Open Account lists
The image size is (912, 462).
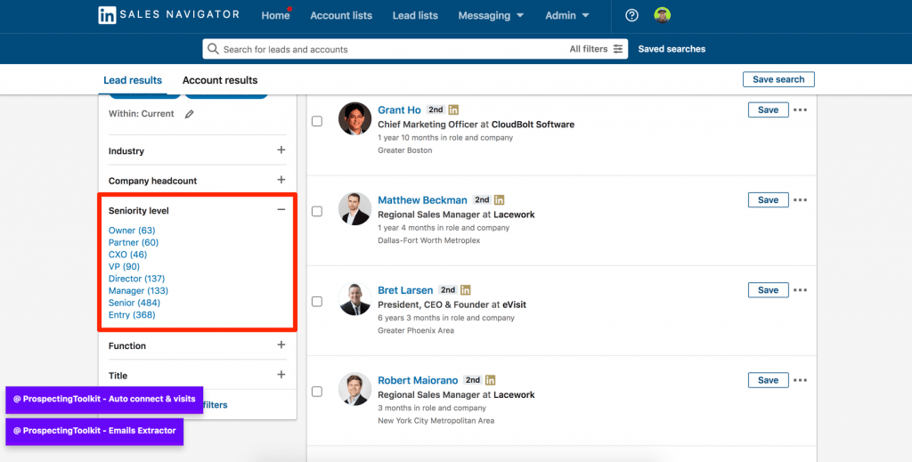pyautogui.click(x=341, y=16)
